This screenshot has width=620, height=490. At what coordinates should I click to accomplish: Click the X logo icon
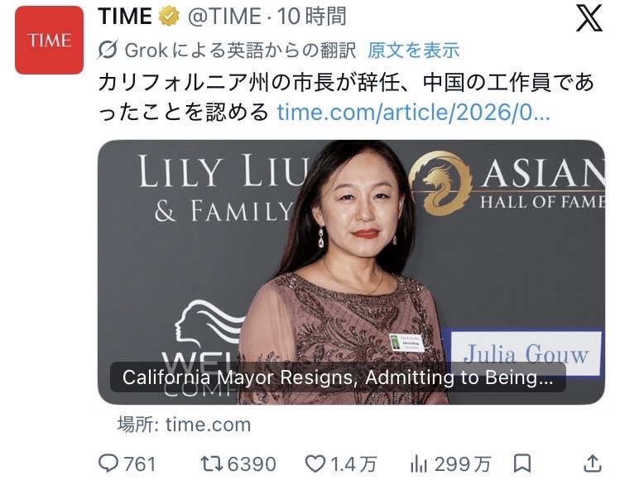(x=589, y=18)
